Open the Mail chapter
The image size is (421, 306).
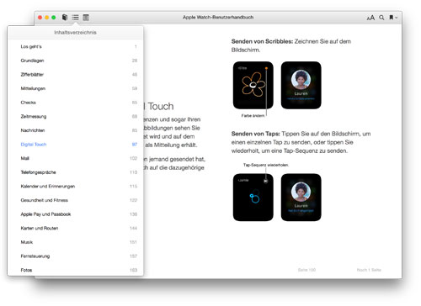point(75,158)
